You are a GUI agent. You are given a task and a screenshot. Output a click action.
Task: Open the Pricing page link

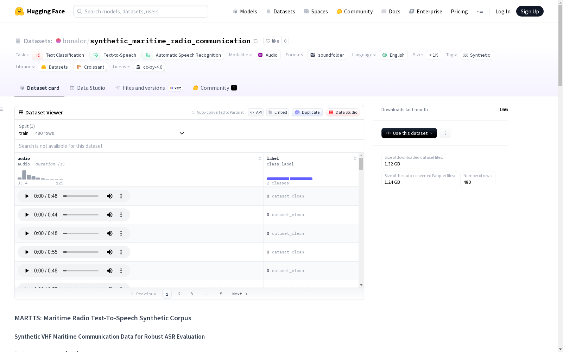459,11
